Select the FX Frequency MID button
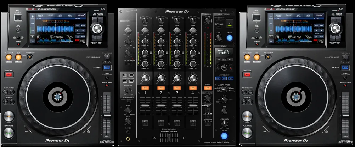 (224, 78)
